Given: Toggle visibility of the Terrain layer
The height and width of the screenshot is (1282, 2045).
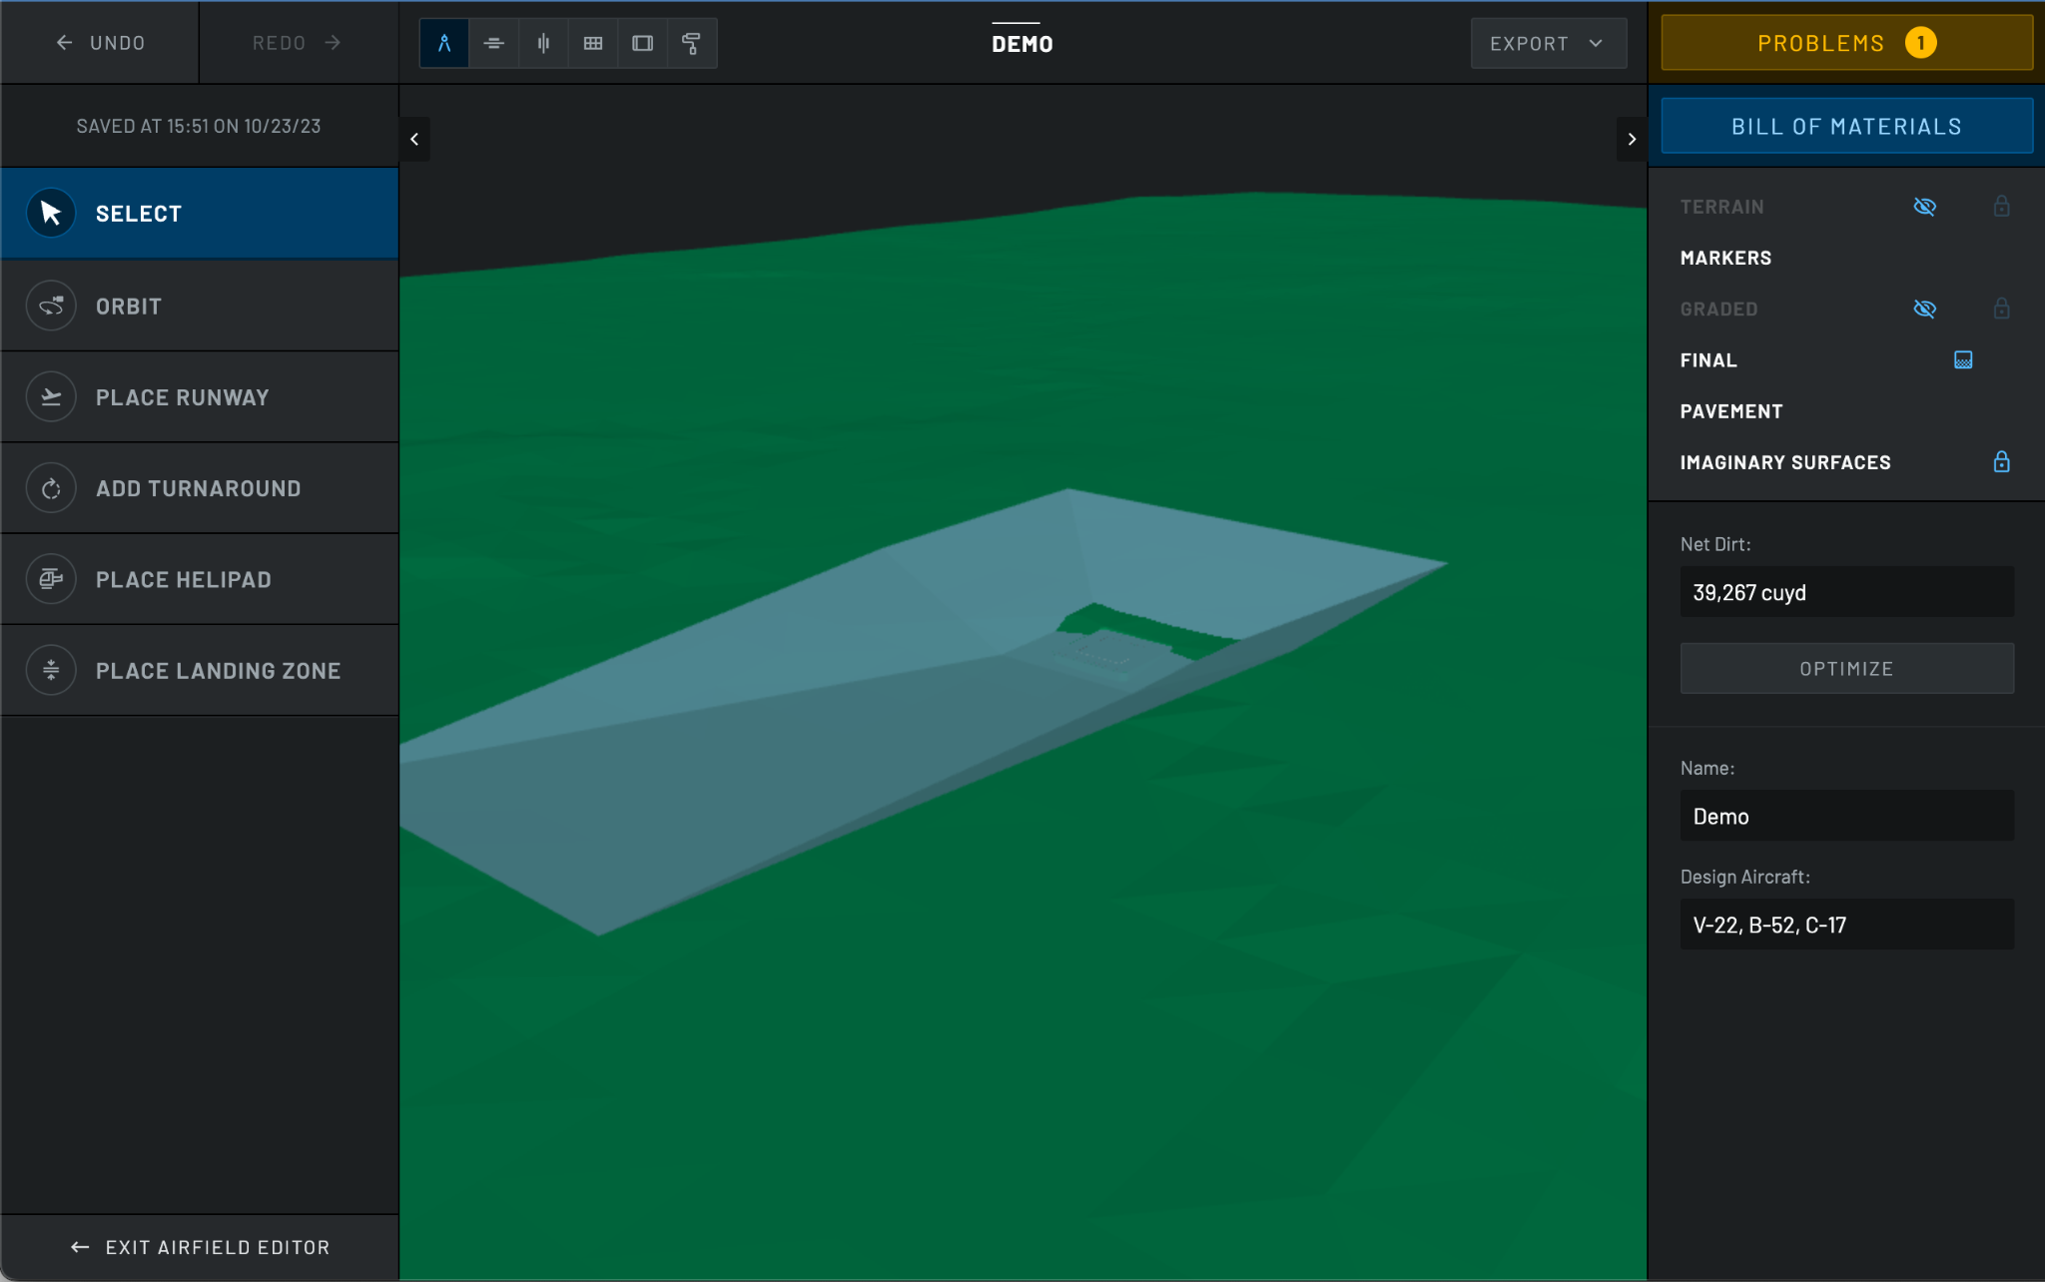Looking at the screenshot, I should [1925, 207].
